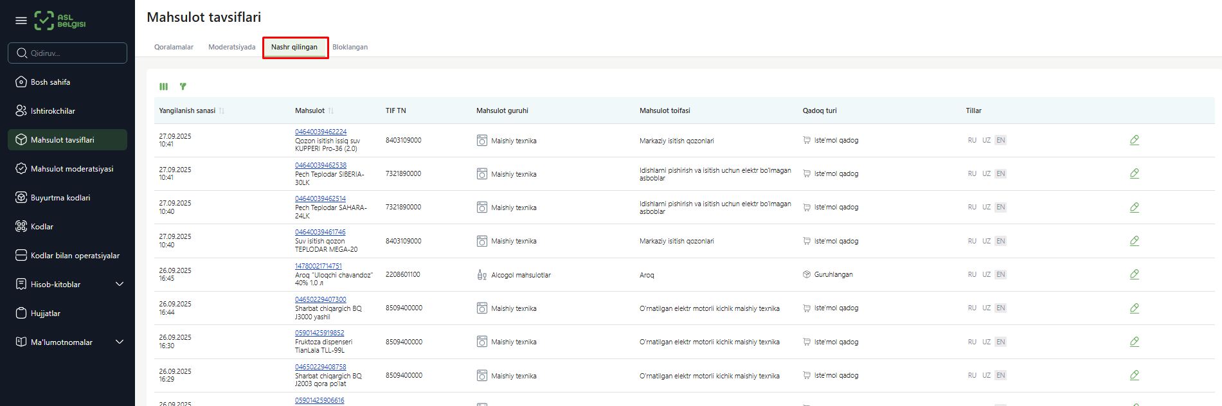Toggle EN language on first product row
This screenshot has width=1222, height=406.
pos(1000,140)
